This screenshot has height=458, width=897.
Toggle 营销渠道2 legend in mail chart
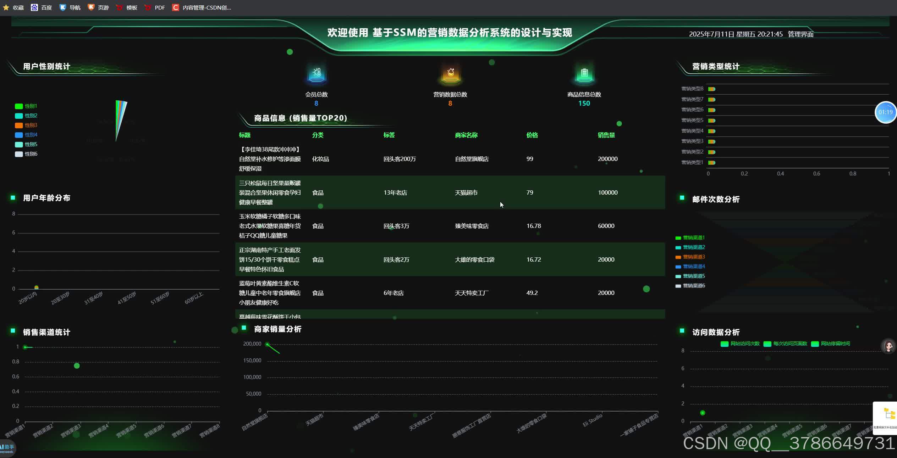(x=690, y=247)
